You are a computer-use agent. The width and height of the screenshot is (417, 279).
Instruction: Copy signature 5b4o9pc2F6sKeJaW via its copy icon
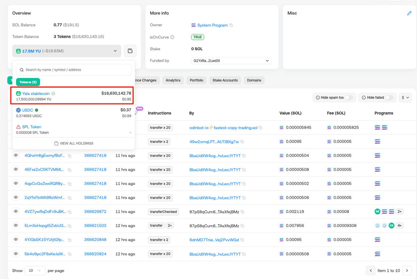pos(70,254)
